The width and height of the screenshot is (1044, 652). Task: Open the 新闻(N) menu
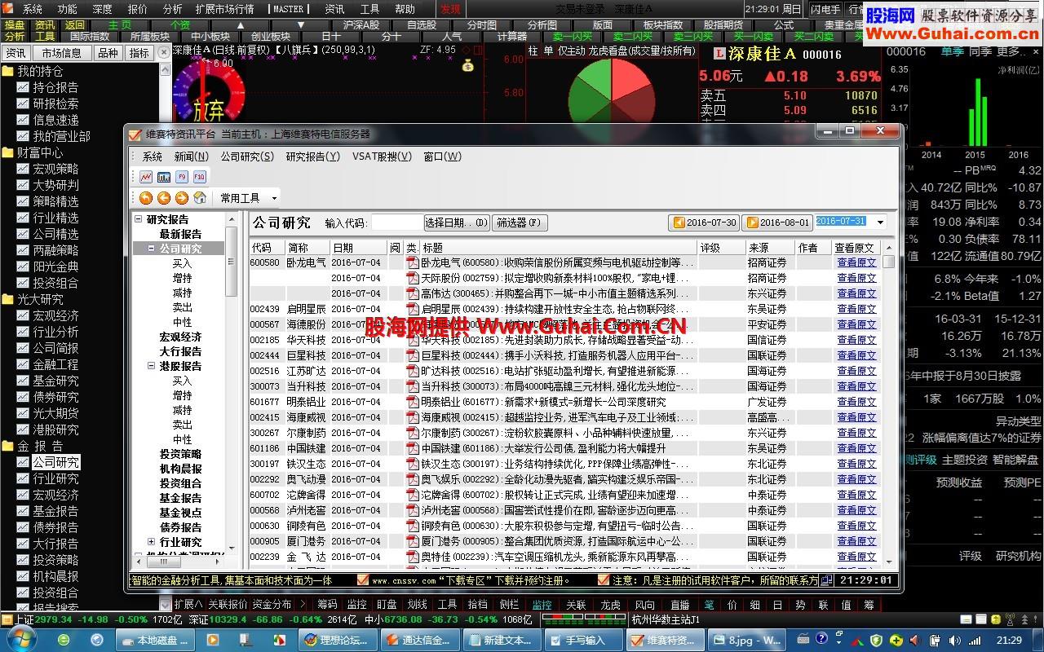point(191,156)
